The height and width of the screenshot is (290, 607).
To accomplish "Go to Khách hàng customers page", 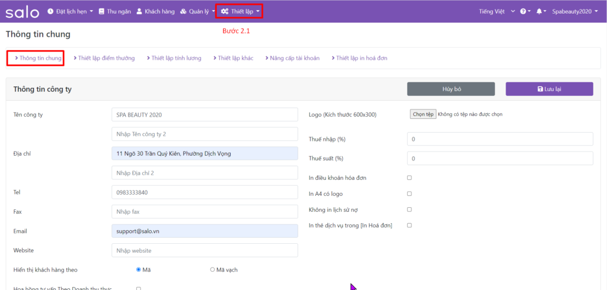I will pos(155,11).
